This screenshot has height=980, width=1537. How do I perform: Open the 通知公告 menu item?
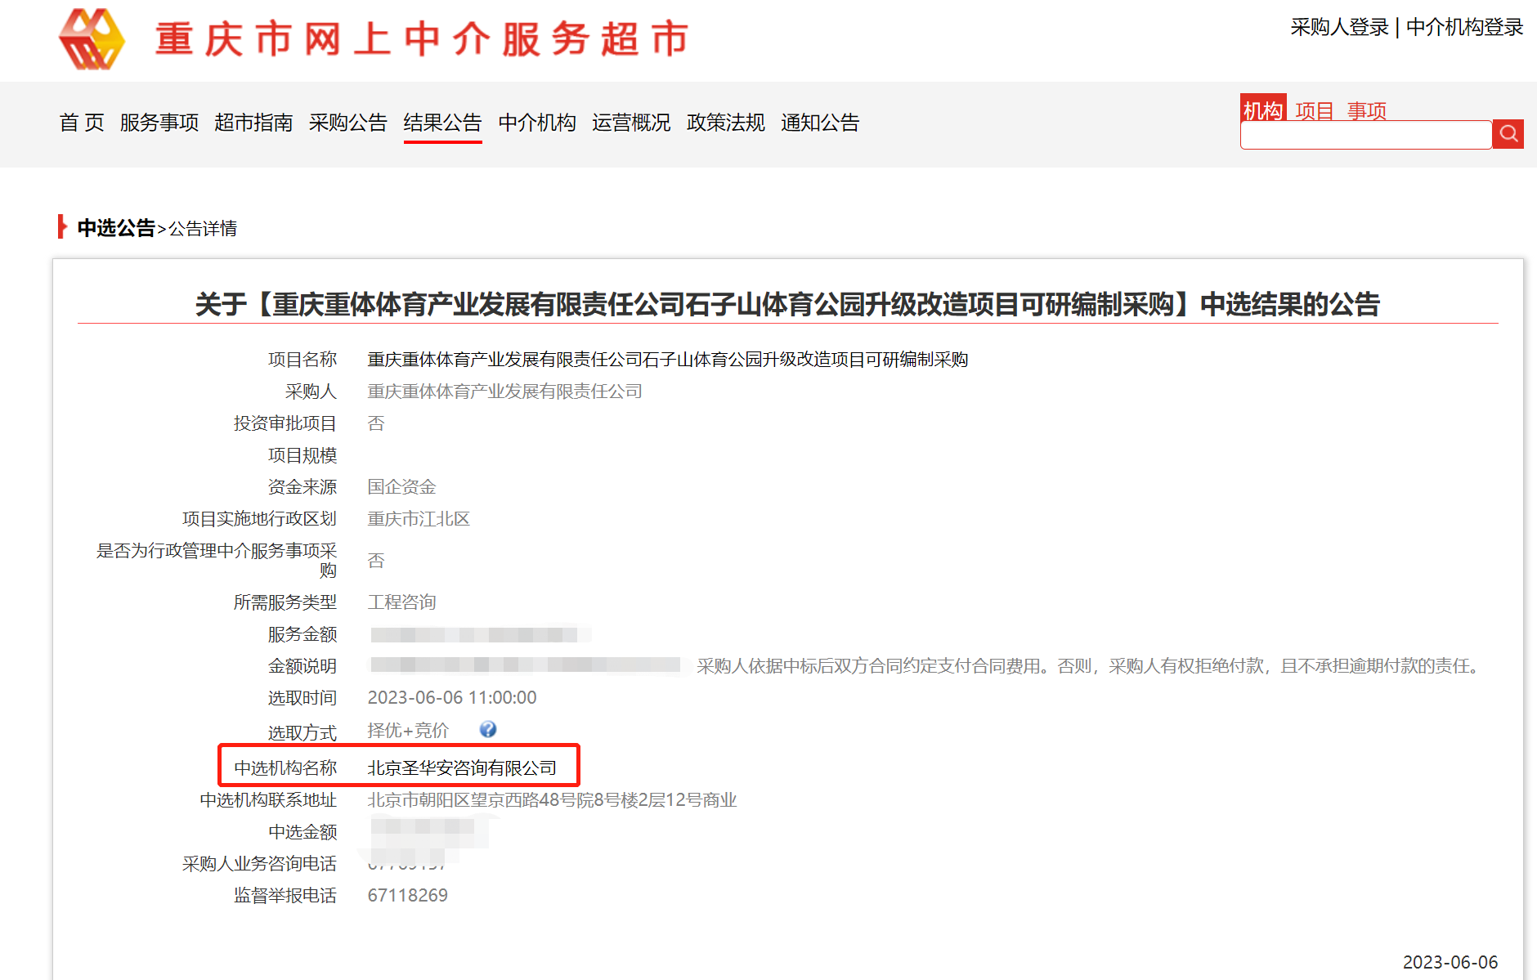tap(820, 123)
